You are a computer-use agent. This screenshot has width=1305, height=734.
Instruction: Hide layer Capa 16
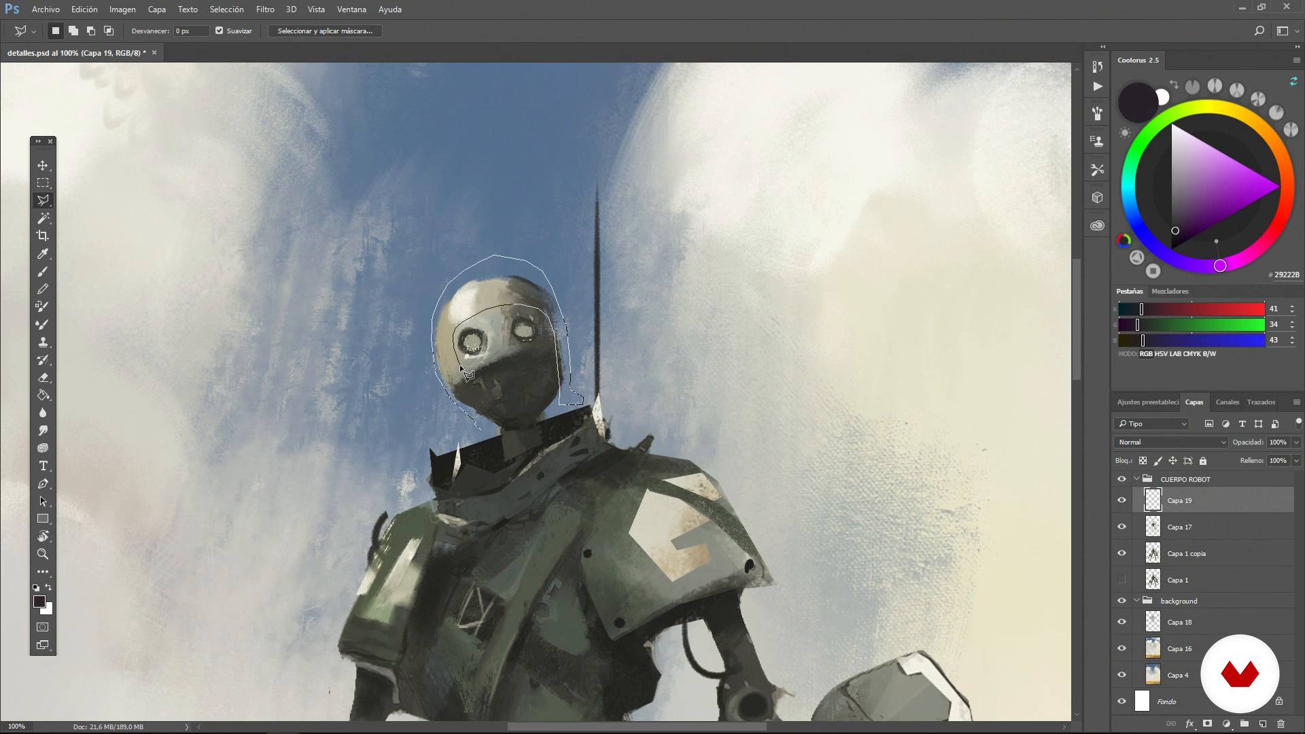click(x=1121, y=648)
